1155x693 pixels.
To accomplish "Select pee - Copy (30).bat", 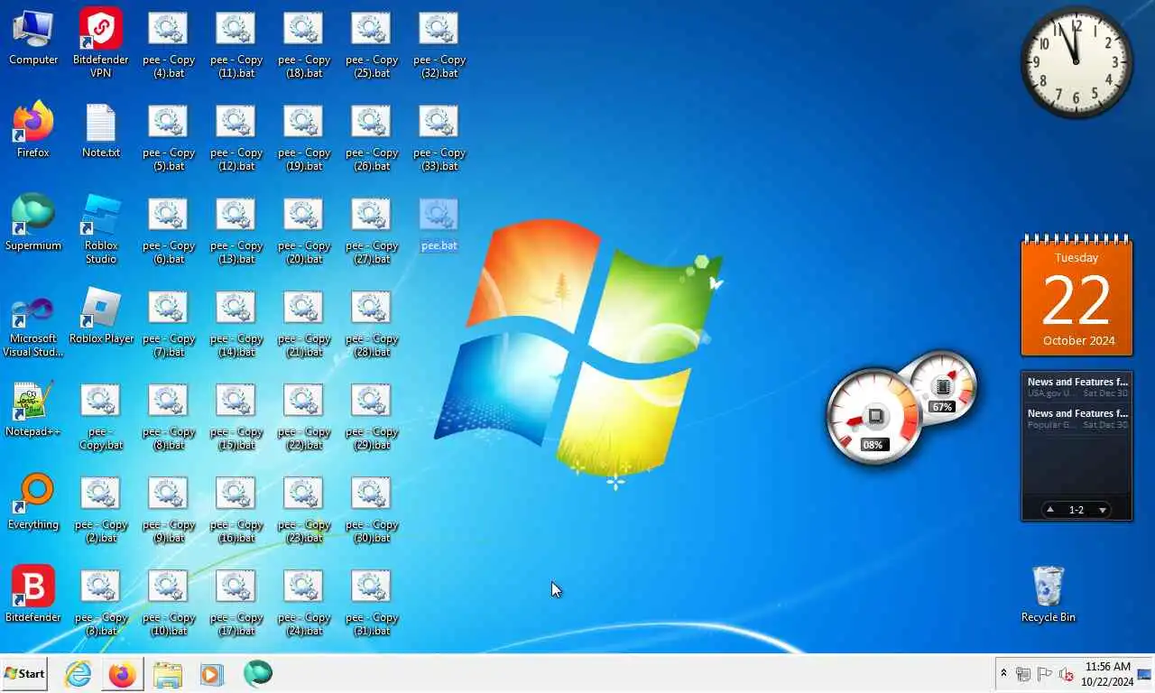I will click(372, 510).
